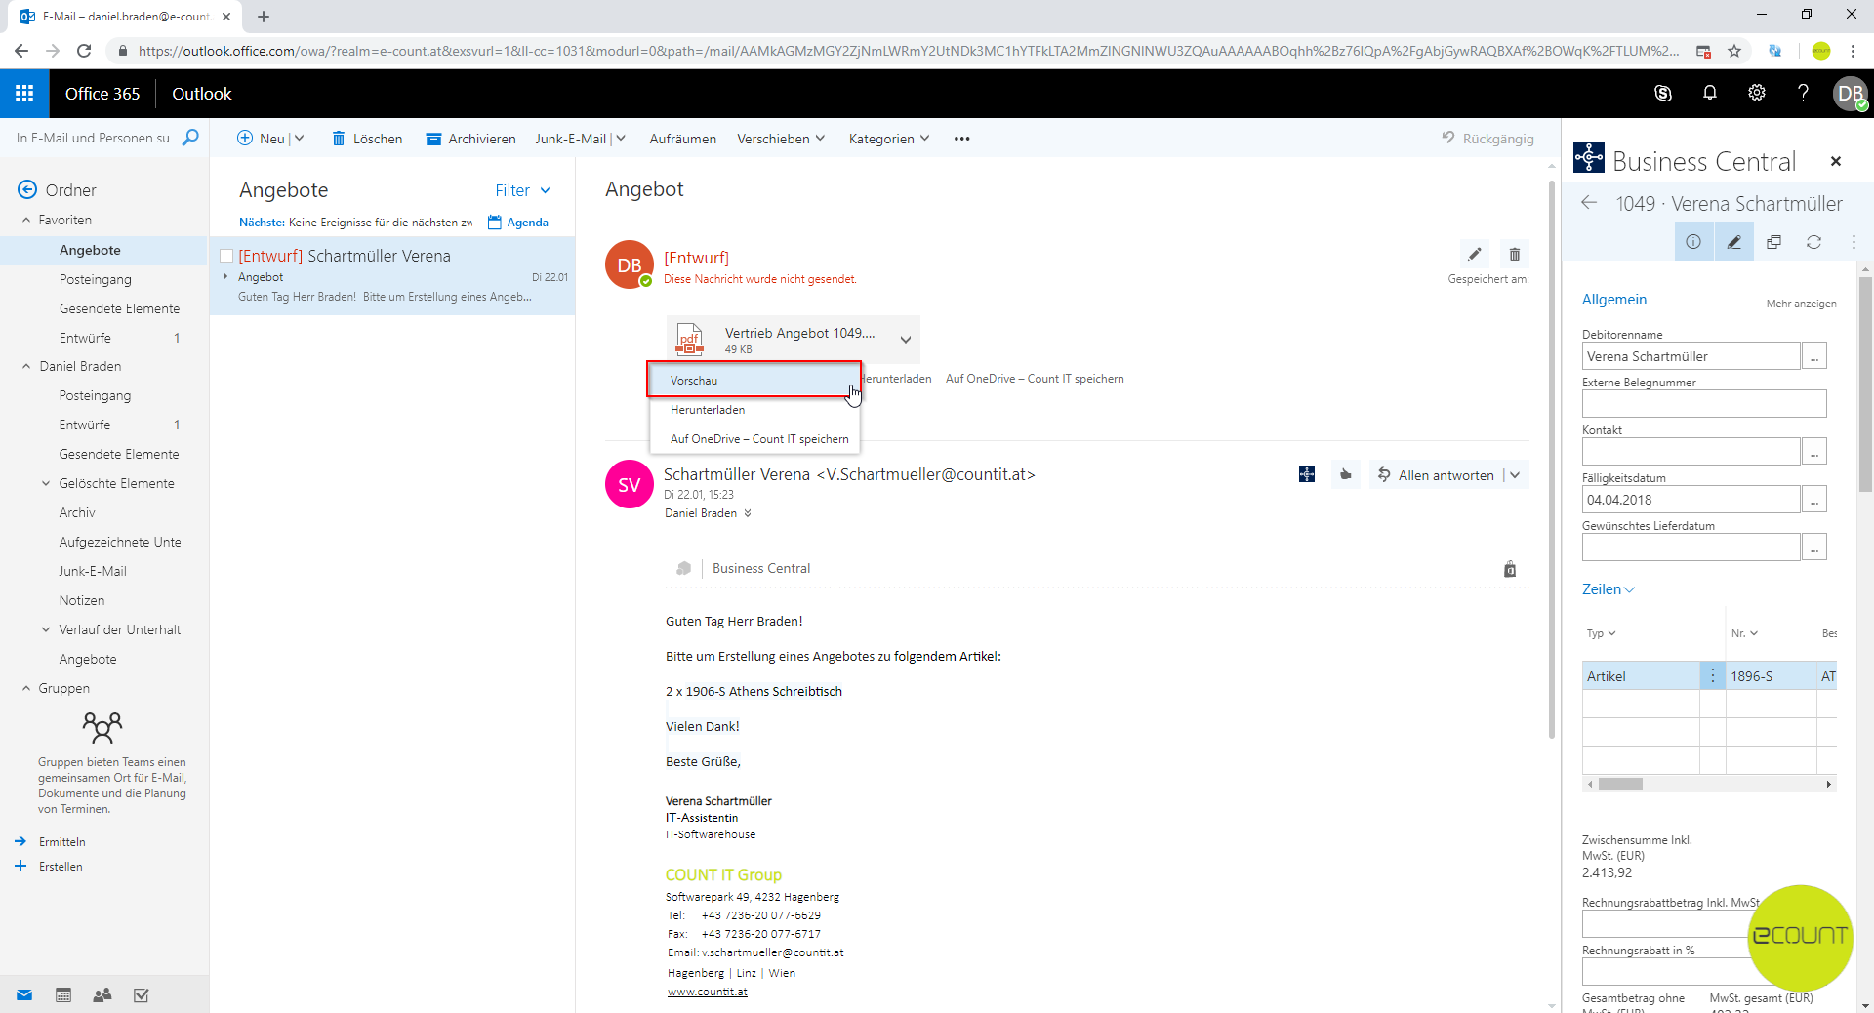Expand Verlauf der Unterhaltung folder
The image size is (1874, 1013).
tap(46, 629)
